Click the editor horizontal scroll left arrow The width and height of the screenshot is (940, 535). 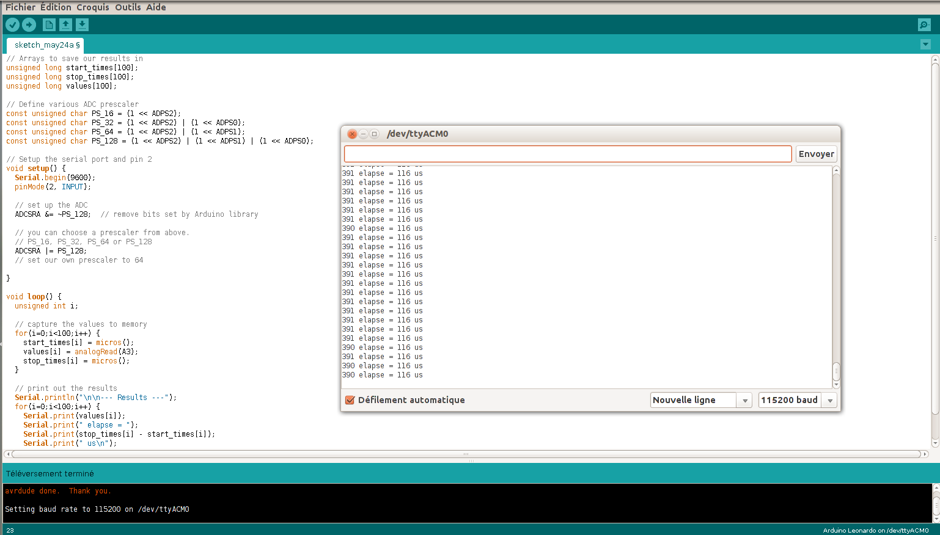click(x=7, y=454)
